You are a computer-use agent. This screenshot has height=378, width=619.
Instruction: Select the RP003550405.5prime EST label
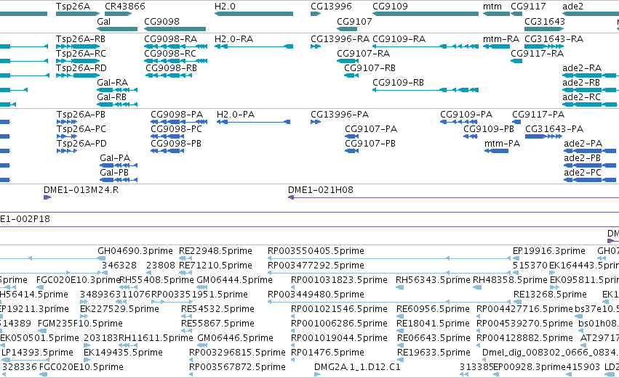point(316,251)
